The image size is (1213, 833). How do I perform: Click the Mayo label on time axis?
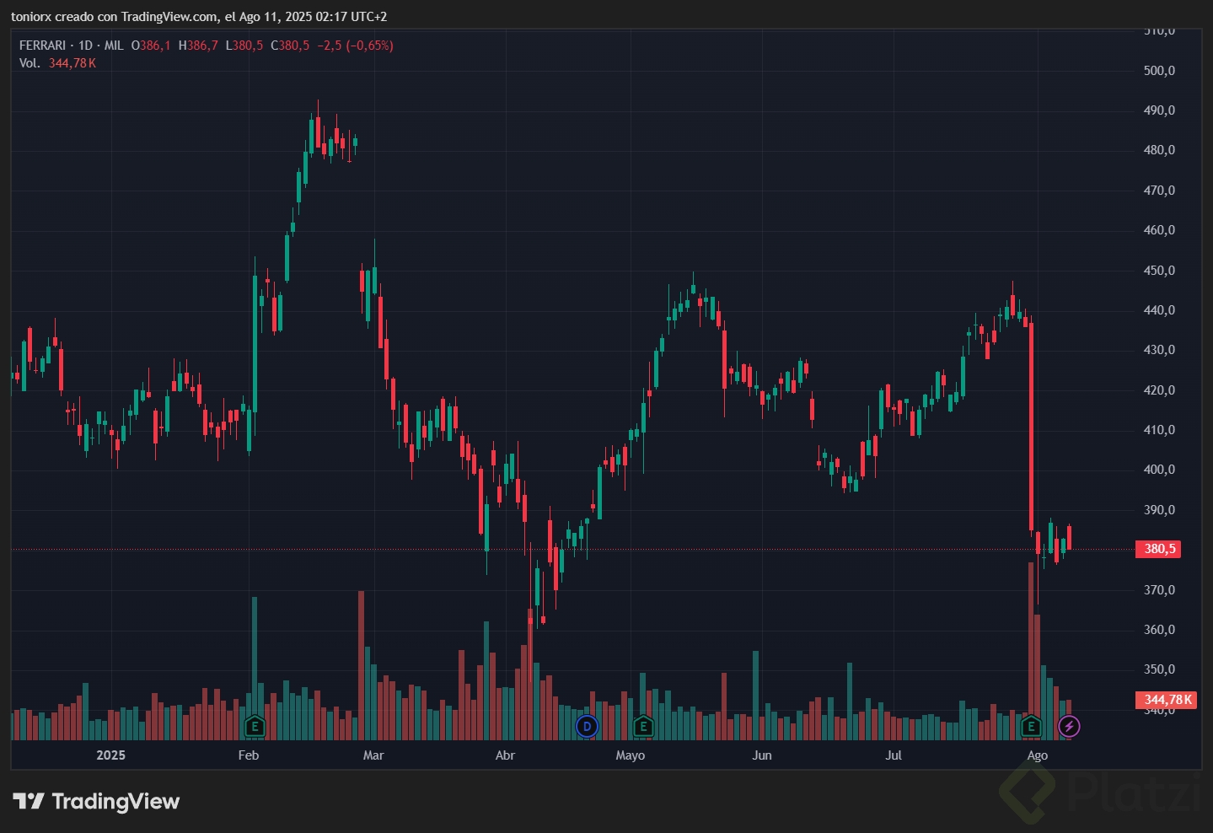[x=631, y=755]
